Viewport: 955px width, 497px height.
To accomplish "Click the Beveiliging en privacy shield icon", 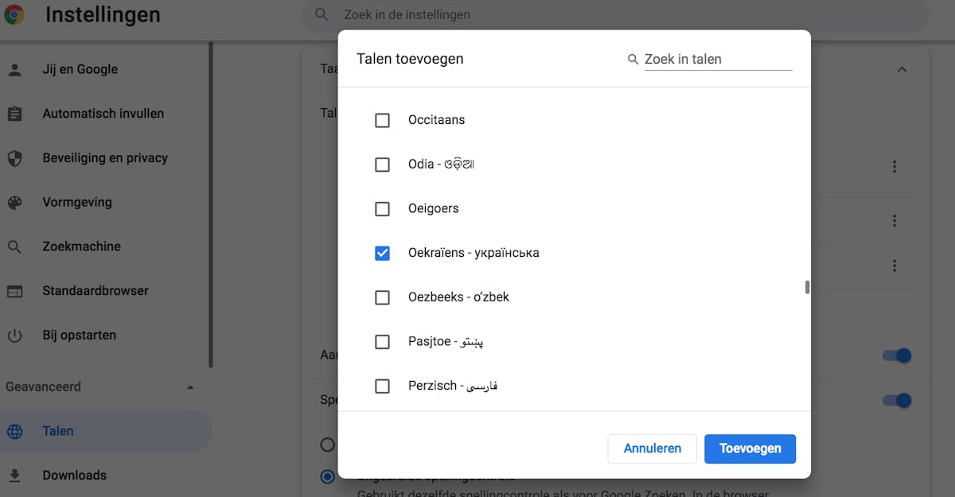I will click(14, 158).
